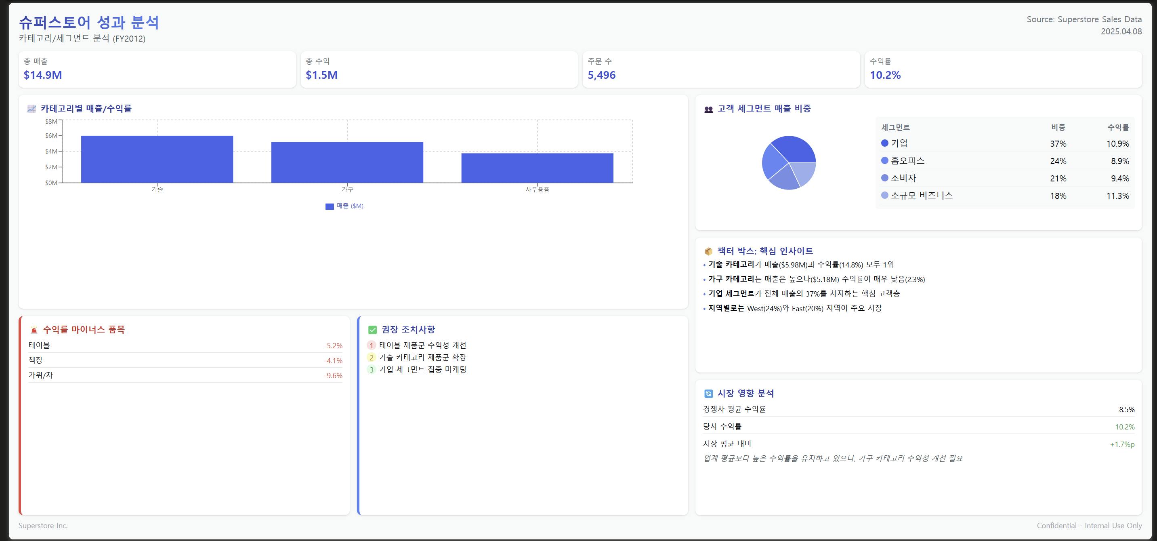
Task: Click the green checkmark icon beside 권장 조치사항
Action: click(x=372, y=330)
